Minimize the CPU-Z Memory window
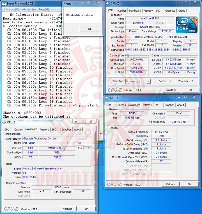This screenshot has height=214, width=202. (179, 97)
